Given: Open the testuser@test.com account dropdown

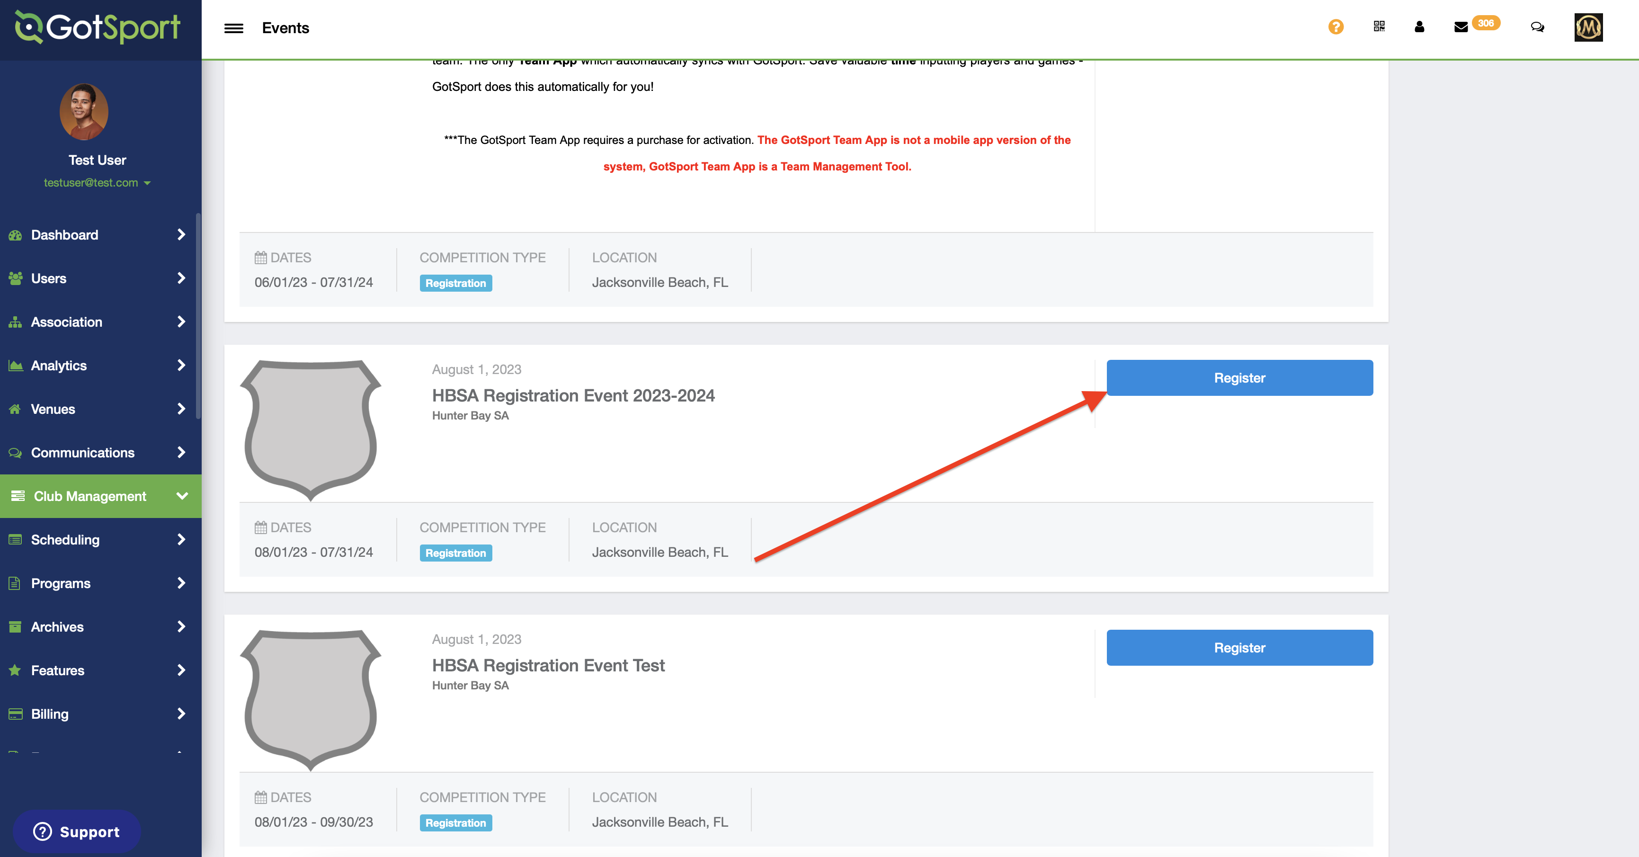Looking at the screenshot, I should 97,183.
